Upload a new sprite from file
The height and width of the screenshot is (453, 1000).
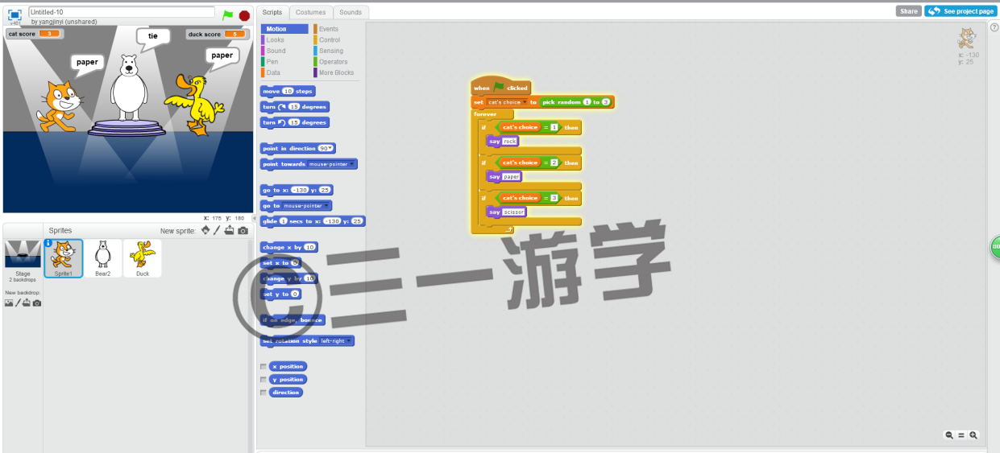pos(230,230)
